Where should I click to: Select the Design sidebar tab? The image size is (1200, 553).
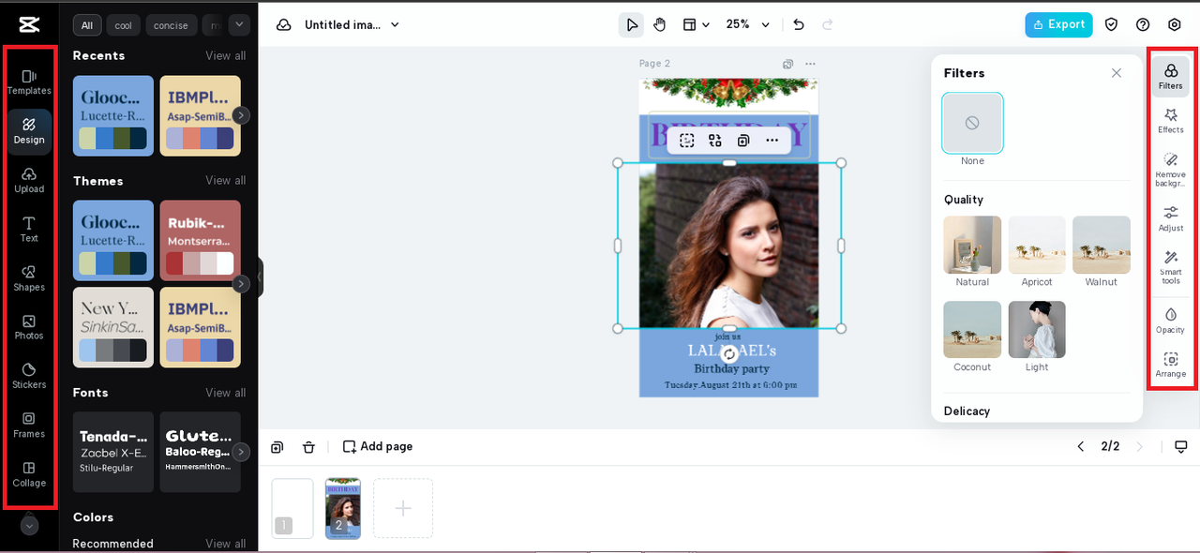click(29, 130)
